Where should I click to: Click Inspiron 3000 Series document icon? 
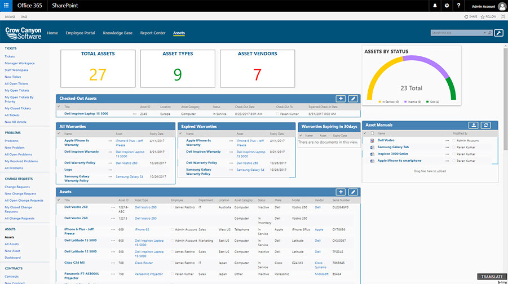click(x=372, y=154)
